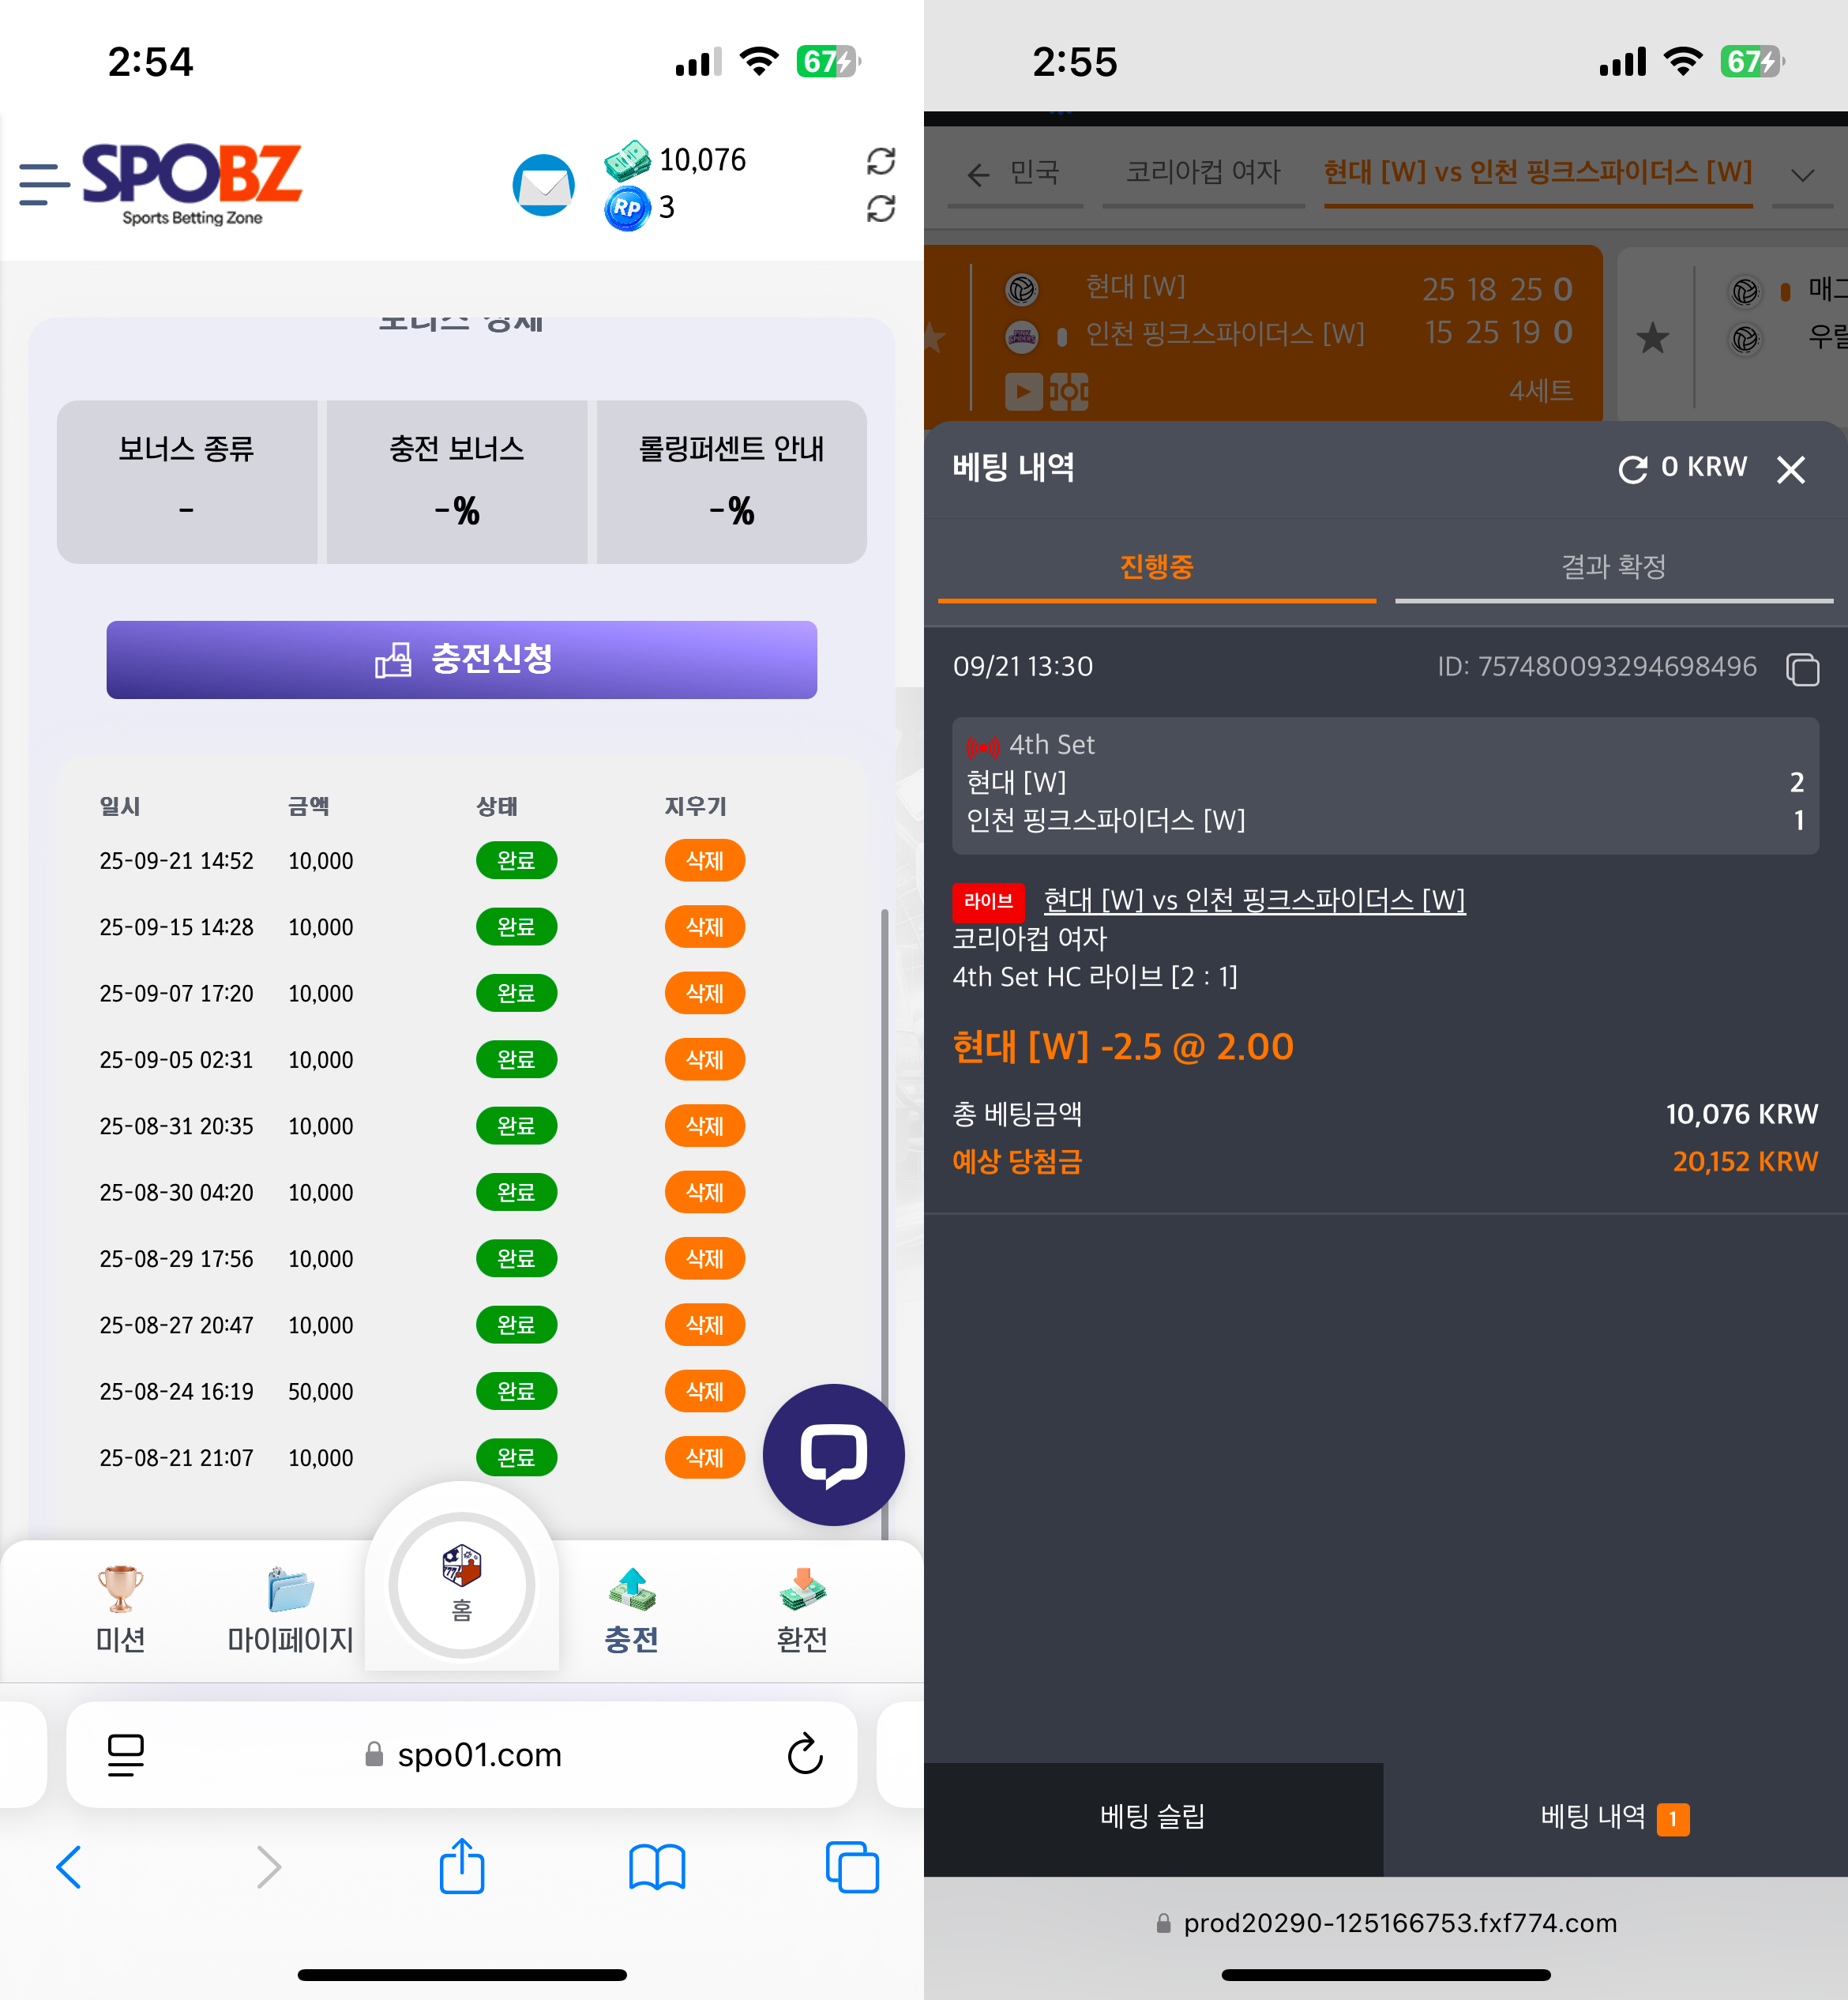Refresh the 10,076 cash balance
This screenshot has height=2000, width=1848.
click(x=880, y=161)
